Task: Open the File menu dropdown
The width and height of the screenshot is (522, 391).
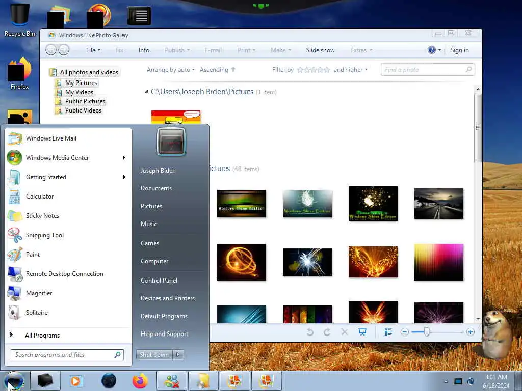Action: [93, 50]
